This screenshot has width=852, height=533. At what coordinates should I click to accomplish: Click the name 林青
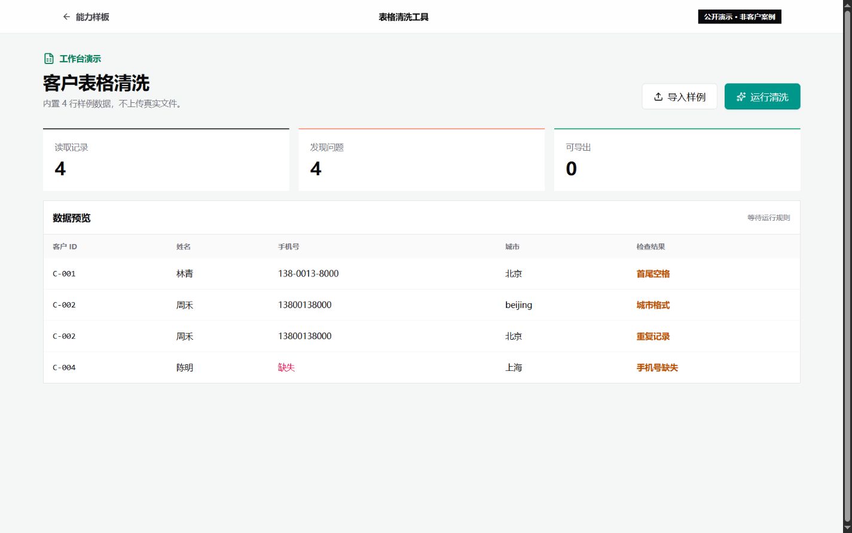pos(185,273)
